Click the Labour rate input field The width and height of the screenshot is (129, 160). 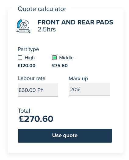38,90
